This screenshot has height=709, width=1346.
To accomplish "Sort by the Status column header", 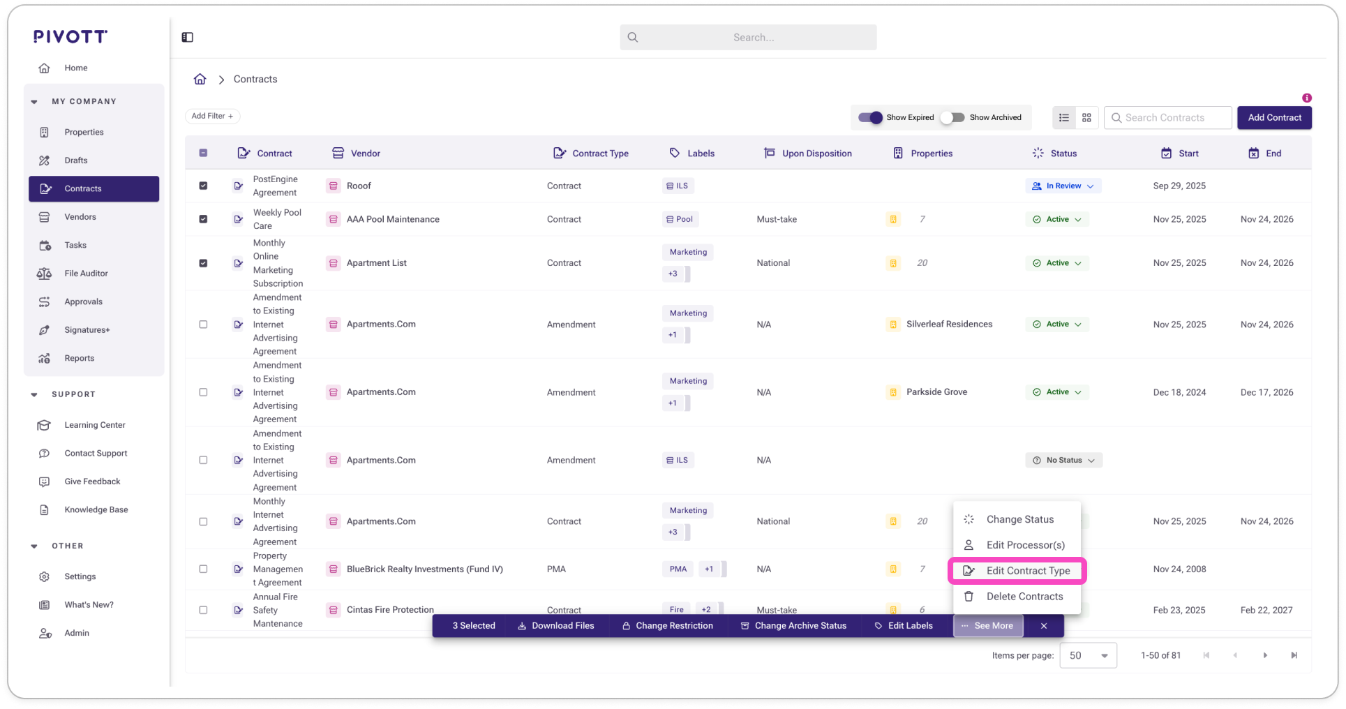I will [x=1054, y=154].
